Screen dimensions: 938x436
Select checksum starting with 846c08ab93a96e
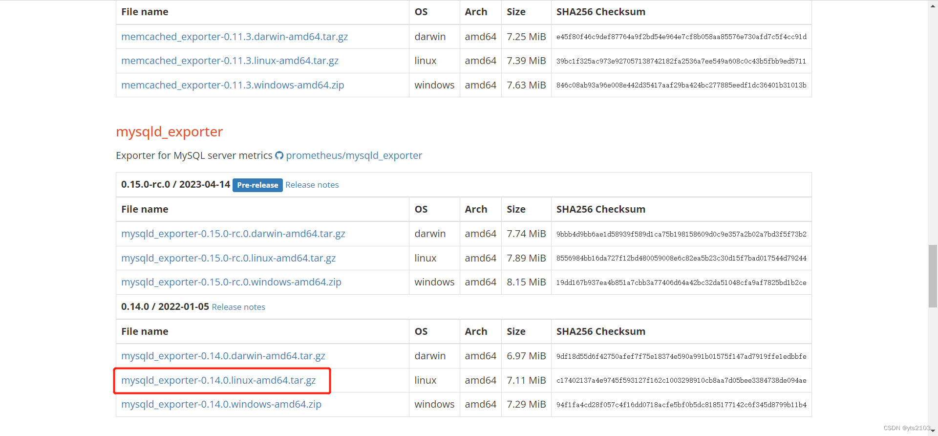(681, 85)
